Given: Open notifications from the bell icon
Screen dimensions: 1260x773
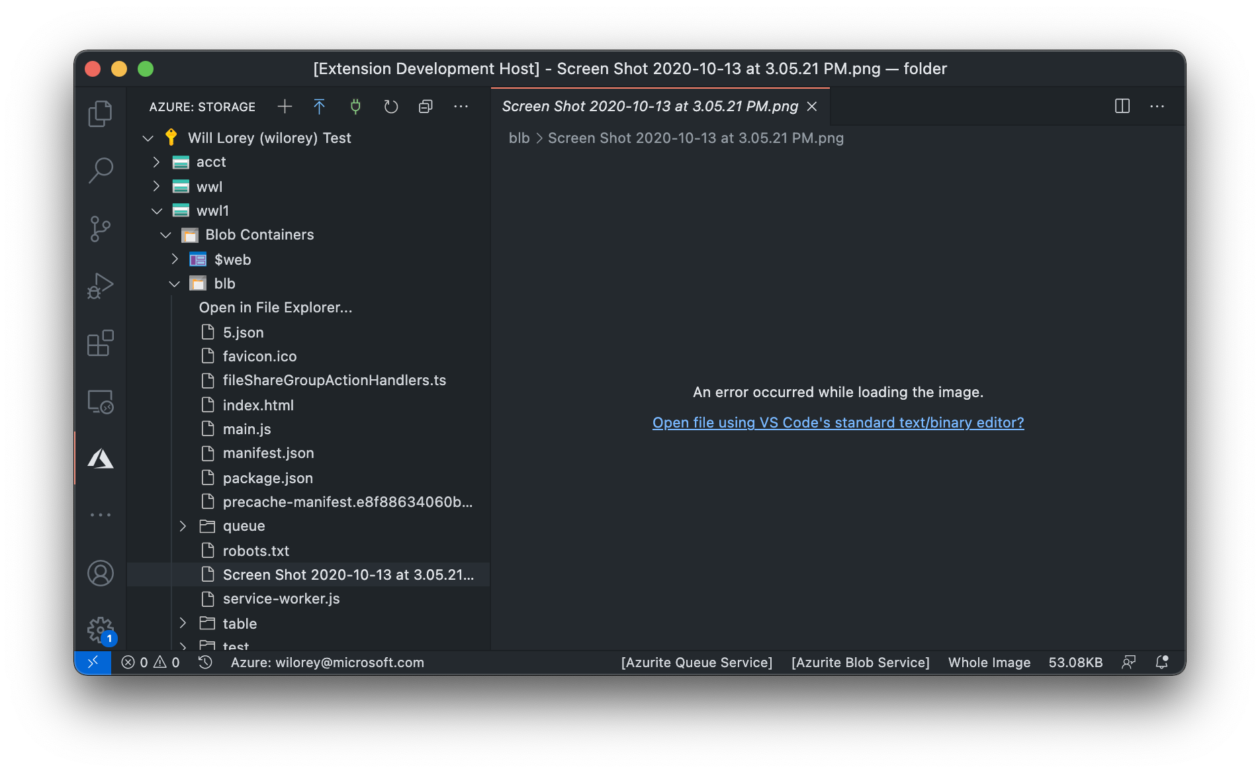Looking at the screenshot, I should coord(1162,662).
